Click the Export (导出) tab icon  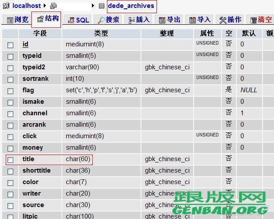pos(162,20)
